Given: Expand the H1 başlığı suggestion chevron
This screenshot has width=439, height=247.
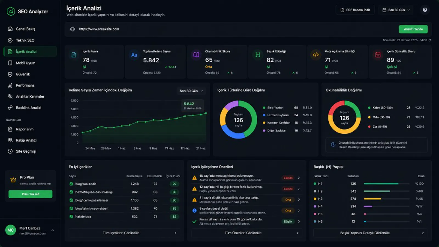Looking at the screenshot, I should pos(299,189).
